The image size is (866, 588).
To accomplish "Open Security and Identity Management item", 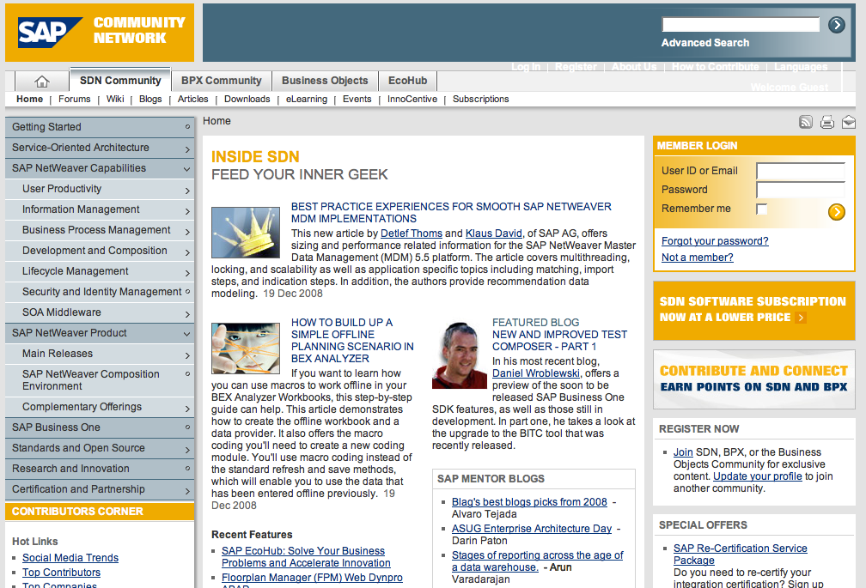I will [x=100, y=292].
